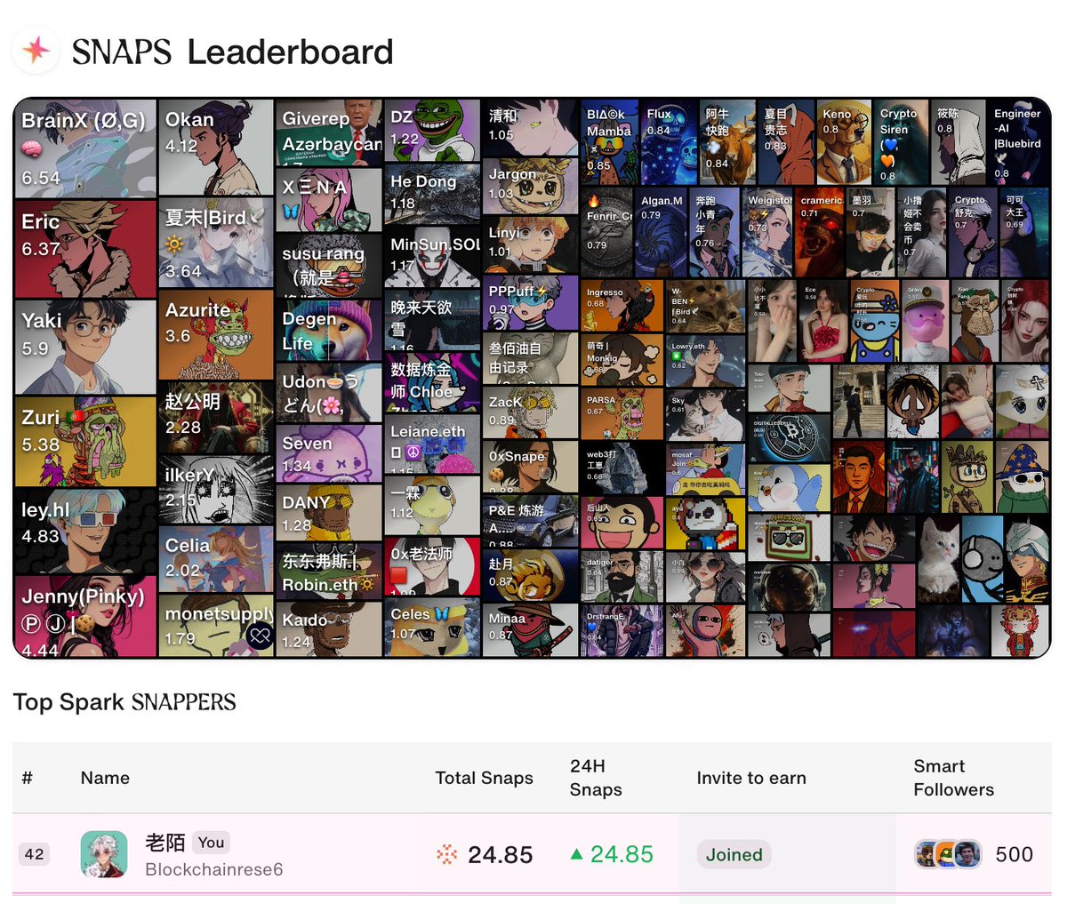Click the heart badge on monetsupply's tile
Screen dimensions: 1067x904
(x=260, y=636)
